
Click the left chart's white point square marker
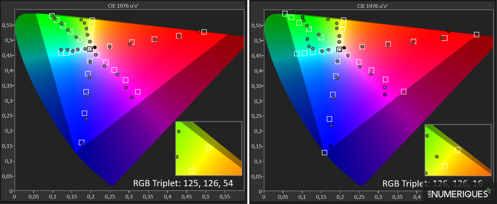(x=90, y=49)
